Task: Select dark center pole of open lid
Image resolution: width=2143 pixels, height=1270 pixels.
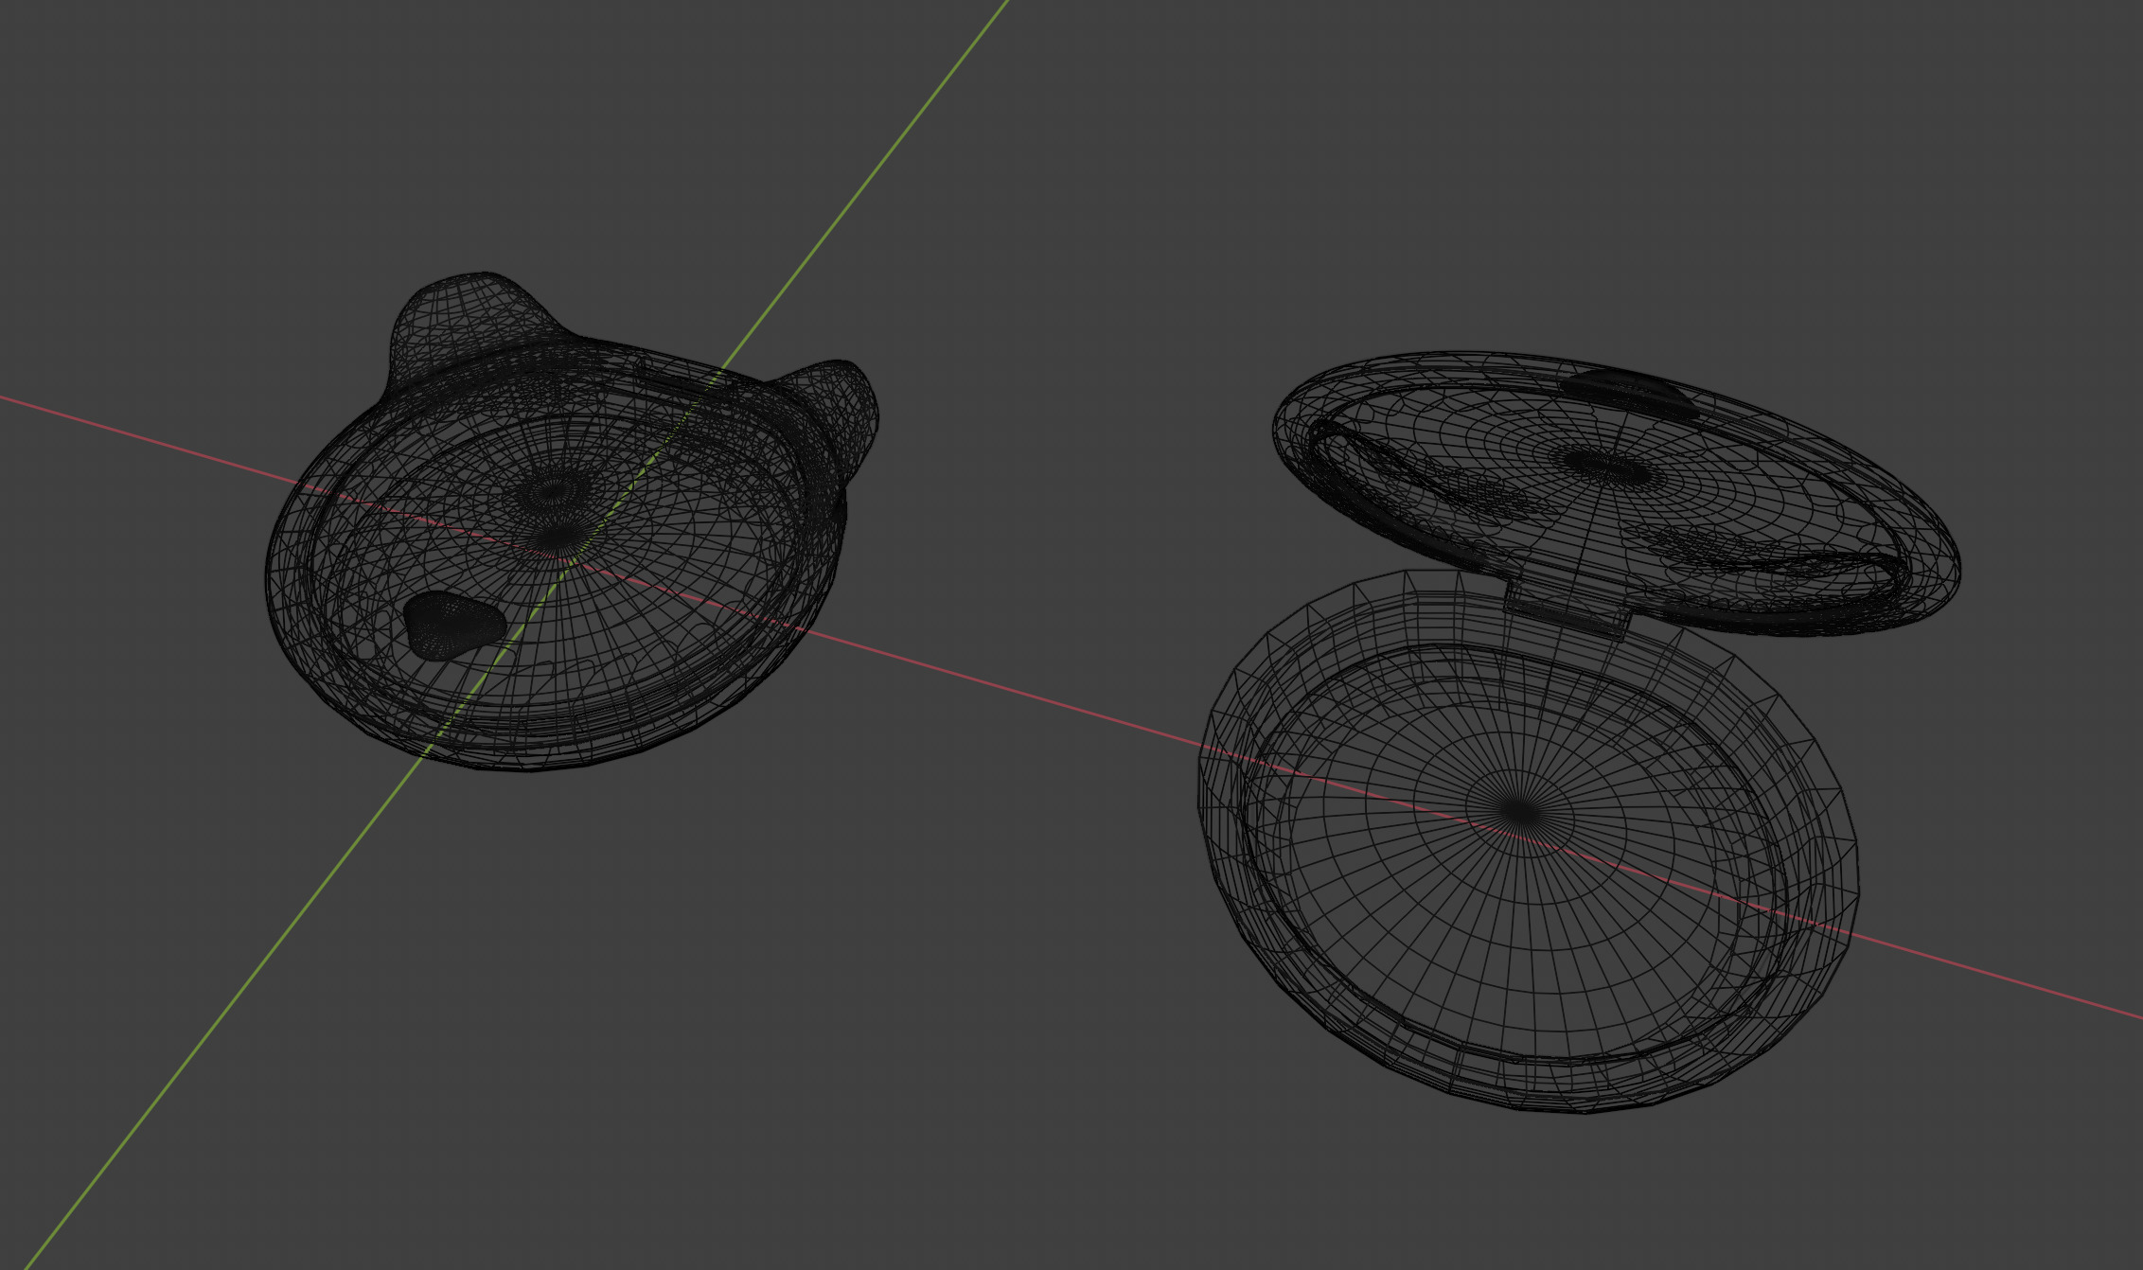Action: coord(1605,465)
